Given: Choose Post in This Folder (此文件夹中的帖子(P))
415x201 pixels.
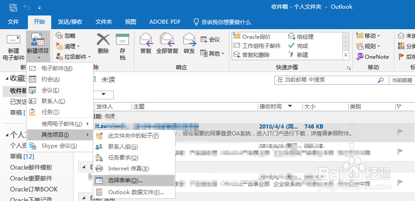Looking at the screenshot, I should 134,136.
